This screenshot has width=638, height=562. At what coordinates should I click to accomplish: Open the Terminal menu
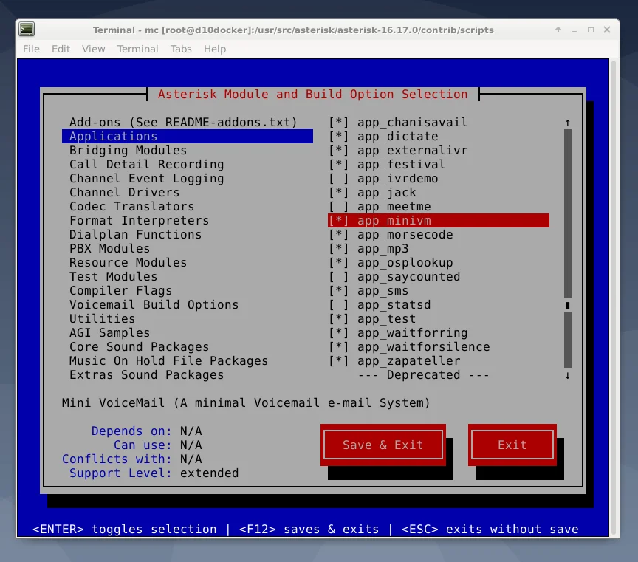pyautogui.click(x=137, y=49)
